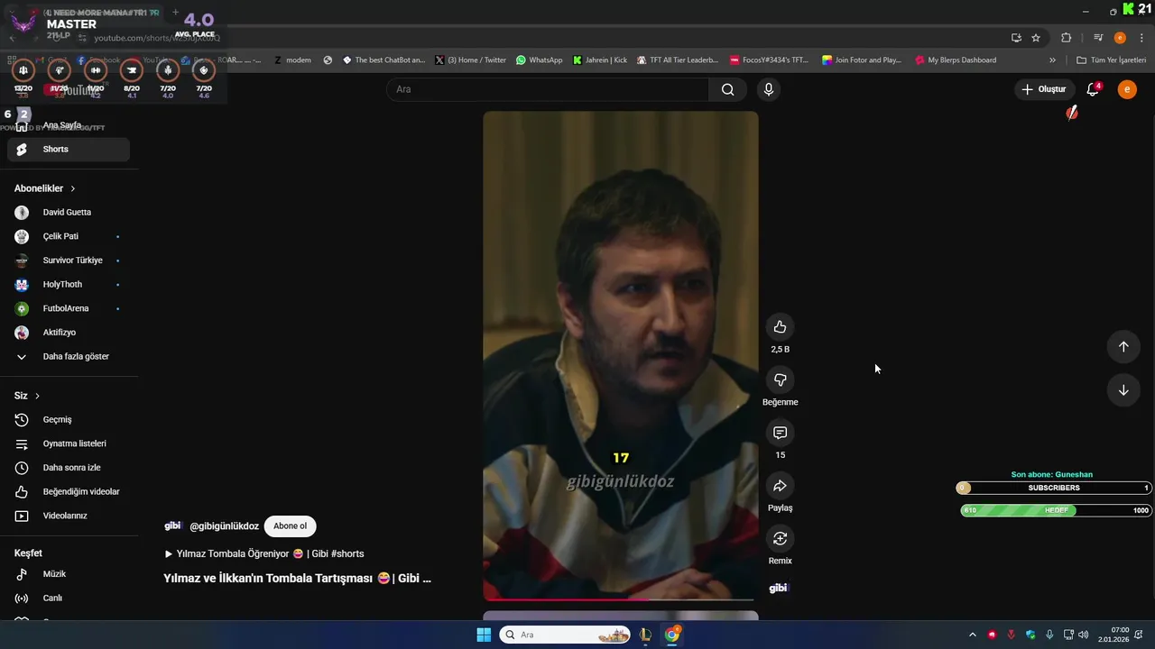Subscribe with the Abone ol button

click(290, 526)
